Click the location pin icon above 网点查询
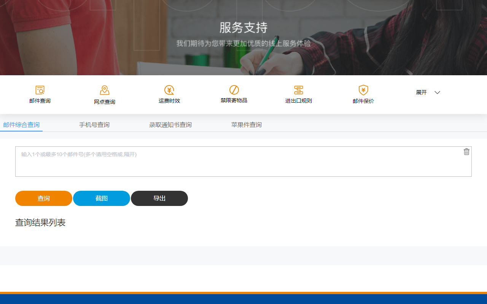 [104, 90]
